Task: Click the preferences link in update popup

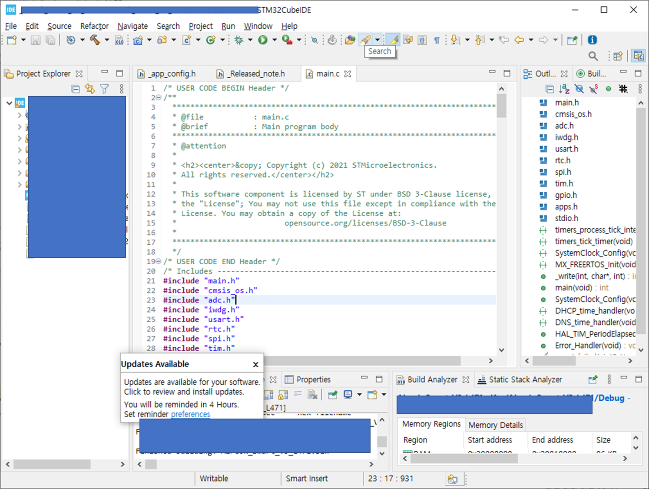Action: (x=190, y=414)
